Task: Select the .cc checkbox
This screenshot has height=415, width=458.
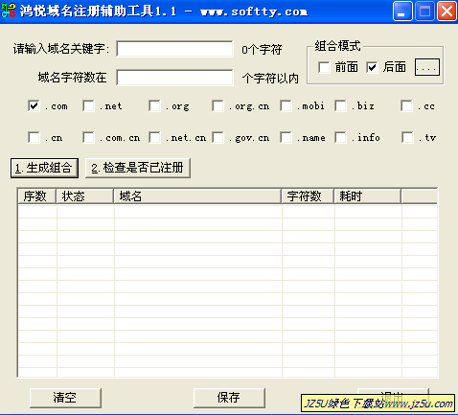Action: 407,105
